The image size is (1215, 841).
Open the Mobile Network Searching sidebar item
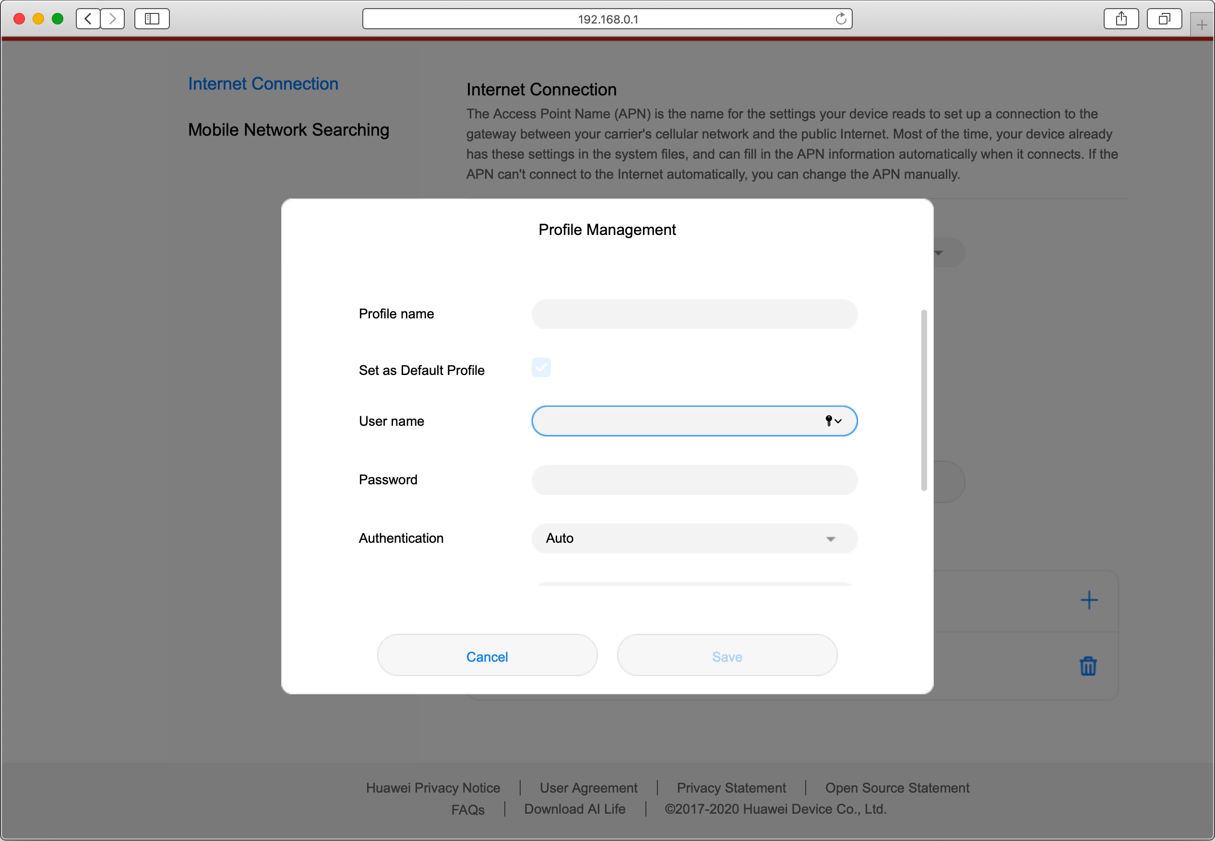tap(288, 129)
